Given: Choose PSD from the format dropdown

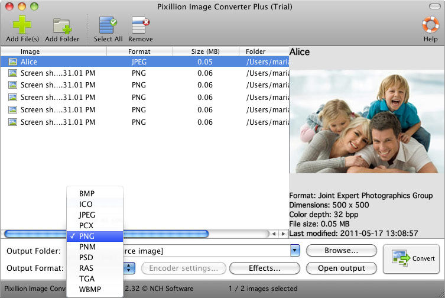Looking at the screenshot, I should pyautogui.click(x=87, y=257).
